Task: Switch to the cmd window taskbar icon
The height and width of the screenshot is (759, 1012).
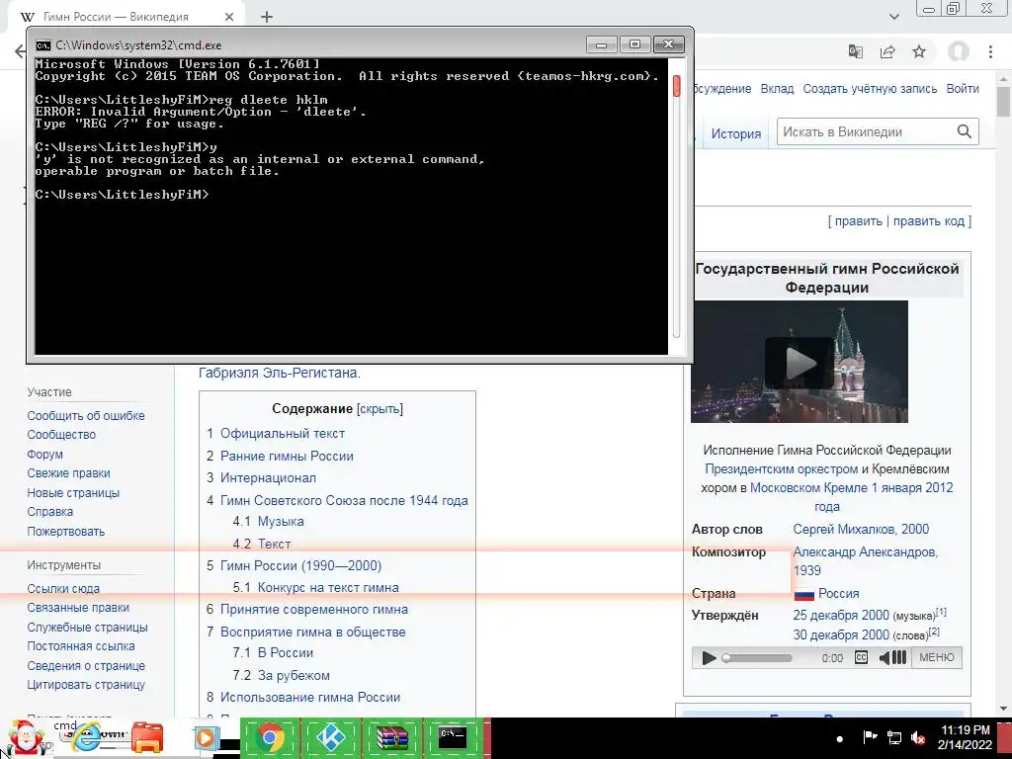Action: coord(453,737)
